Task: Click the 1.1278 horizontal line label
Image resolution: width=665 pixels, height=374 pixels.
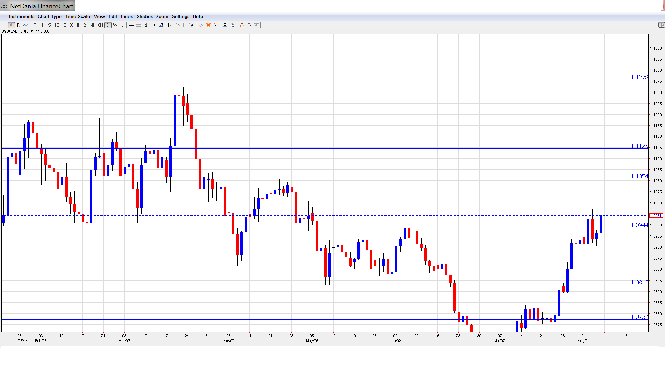Action: tap(639, 77)
